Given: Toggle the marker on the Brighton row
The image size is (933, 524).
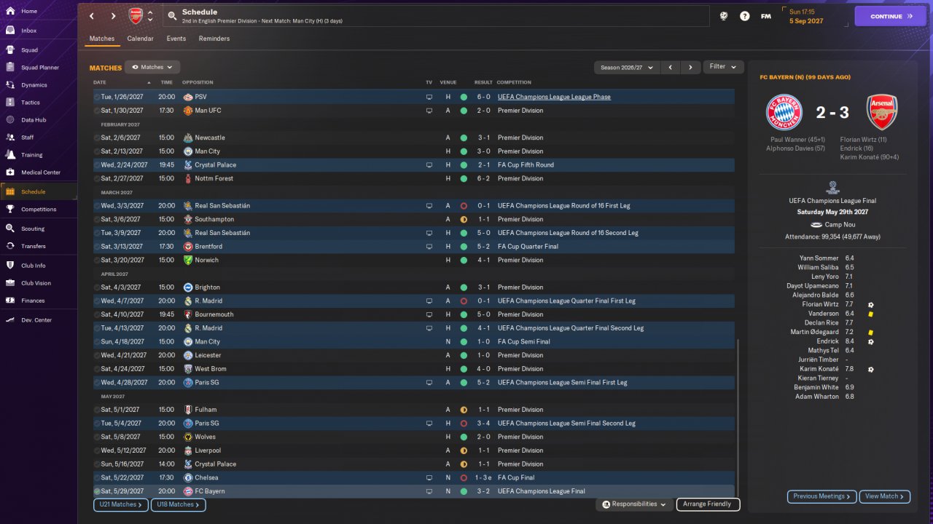Looking at the screenshot, I should pos(98,287).
